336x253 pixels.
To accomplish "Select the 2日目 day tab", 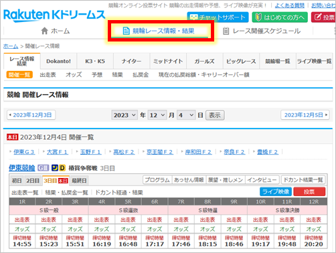I will coord(33,181).
